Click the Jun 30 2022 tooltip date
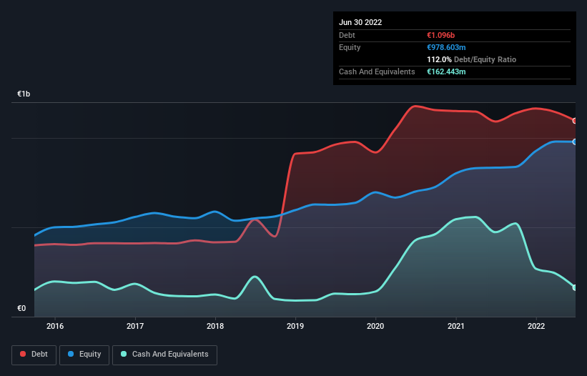Viewport: 587px width, 376px height. pyautogui.click(x=360, y=22)
